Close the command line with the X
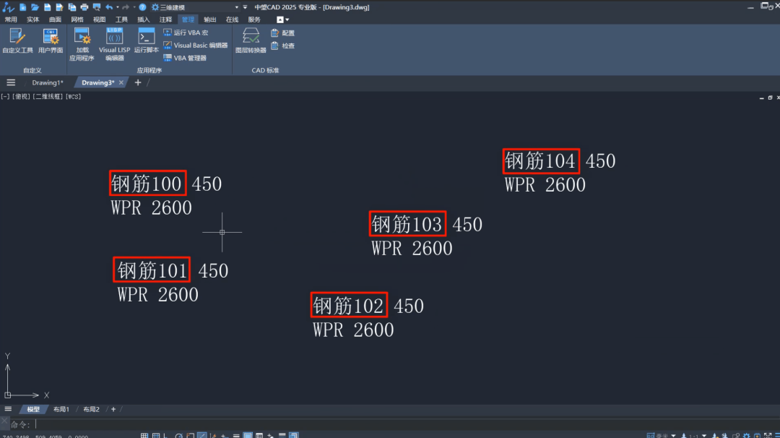The height and width of the screenshot is (438, 780). click(x=4, y=421)
